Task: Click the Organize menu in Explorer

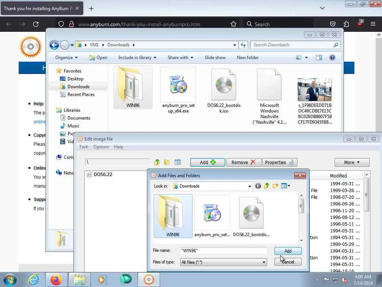Action: (x=66, y=58)
